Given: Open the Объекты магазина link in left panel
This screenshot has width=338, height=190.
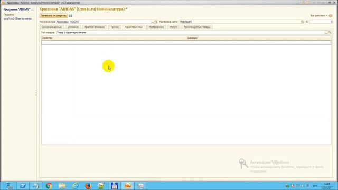Looking at the screenshot, I should click(x=18, y=19).
